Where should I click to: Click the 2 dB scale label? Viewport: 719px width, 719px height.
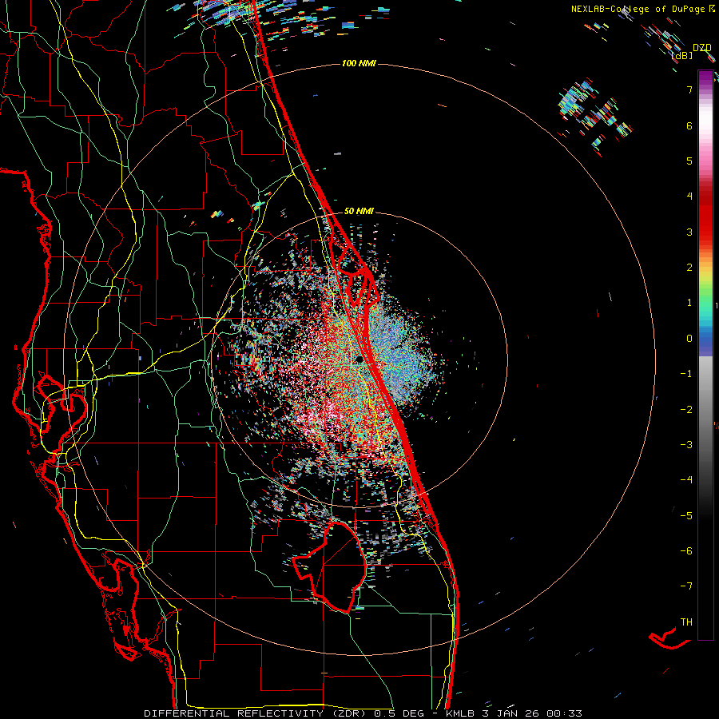[x=689, y=268]
